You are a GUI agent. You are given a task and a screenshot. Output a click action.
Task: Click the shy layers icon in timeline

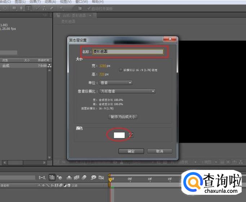click(x=68, y=177)
